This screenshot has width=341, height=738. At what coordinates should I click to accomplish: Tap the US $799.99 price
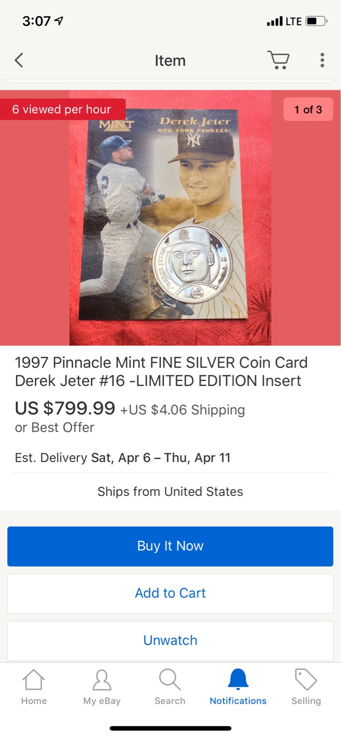(65, 408)
